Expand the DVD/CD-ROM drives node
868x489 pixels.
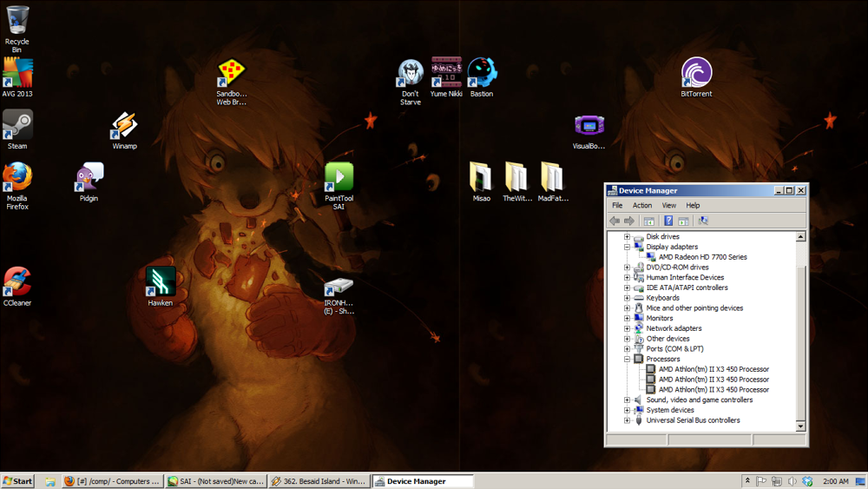coord(628,268)
